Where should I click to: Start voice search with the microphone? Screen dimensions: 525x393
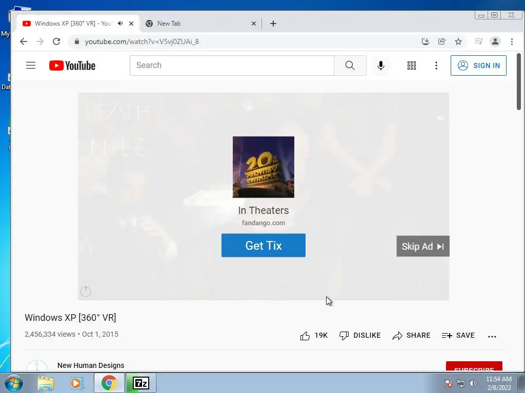pos(381,65)
